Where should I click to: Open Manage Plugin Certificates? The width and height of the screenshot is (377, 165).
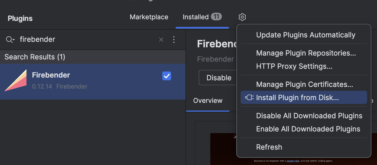click(x=304, y=84)
